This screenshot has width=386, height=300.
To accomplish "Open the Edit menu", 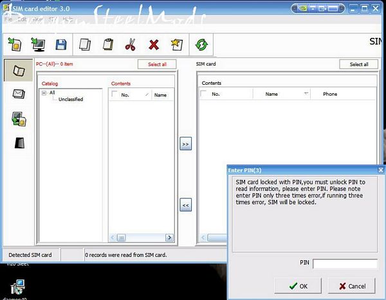I will (23, 19).
